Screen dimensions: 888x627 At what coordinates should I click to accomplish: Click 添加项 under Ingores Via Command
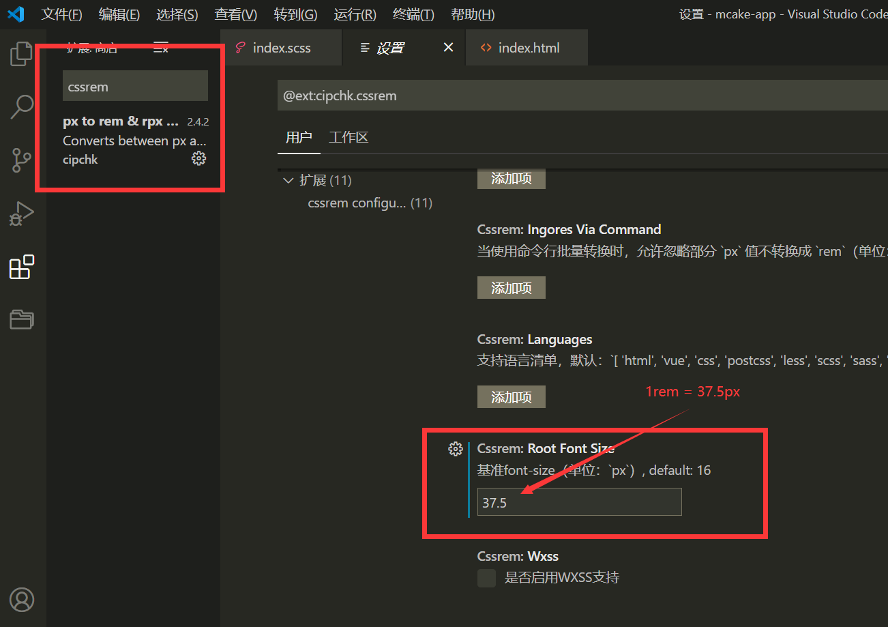pos(511,288)
